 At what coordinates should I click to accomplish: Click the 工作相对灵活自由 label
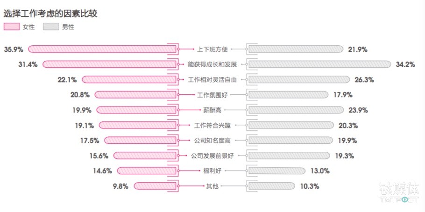coord(212,80)
